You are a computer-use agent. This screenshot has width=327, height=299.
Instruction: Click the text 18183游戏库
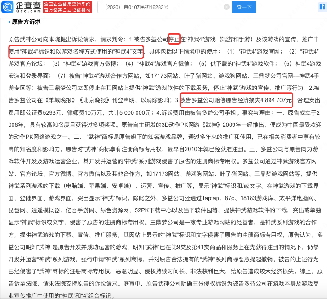[257, 198]
